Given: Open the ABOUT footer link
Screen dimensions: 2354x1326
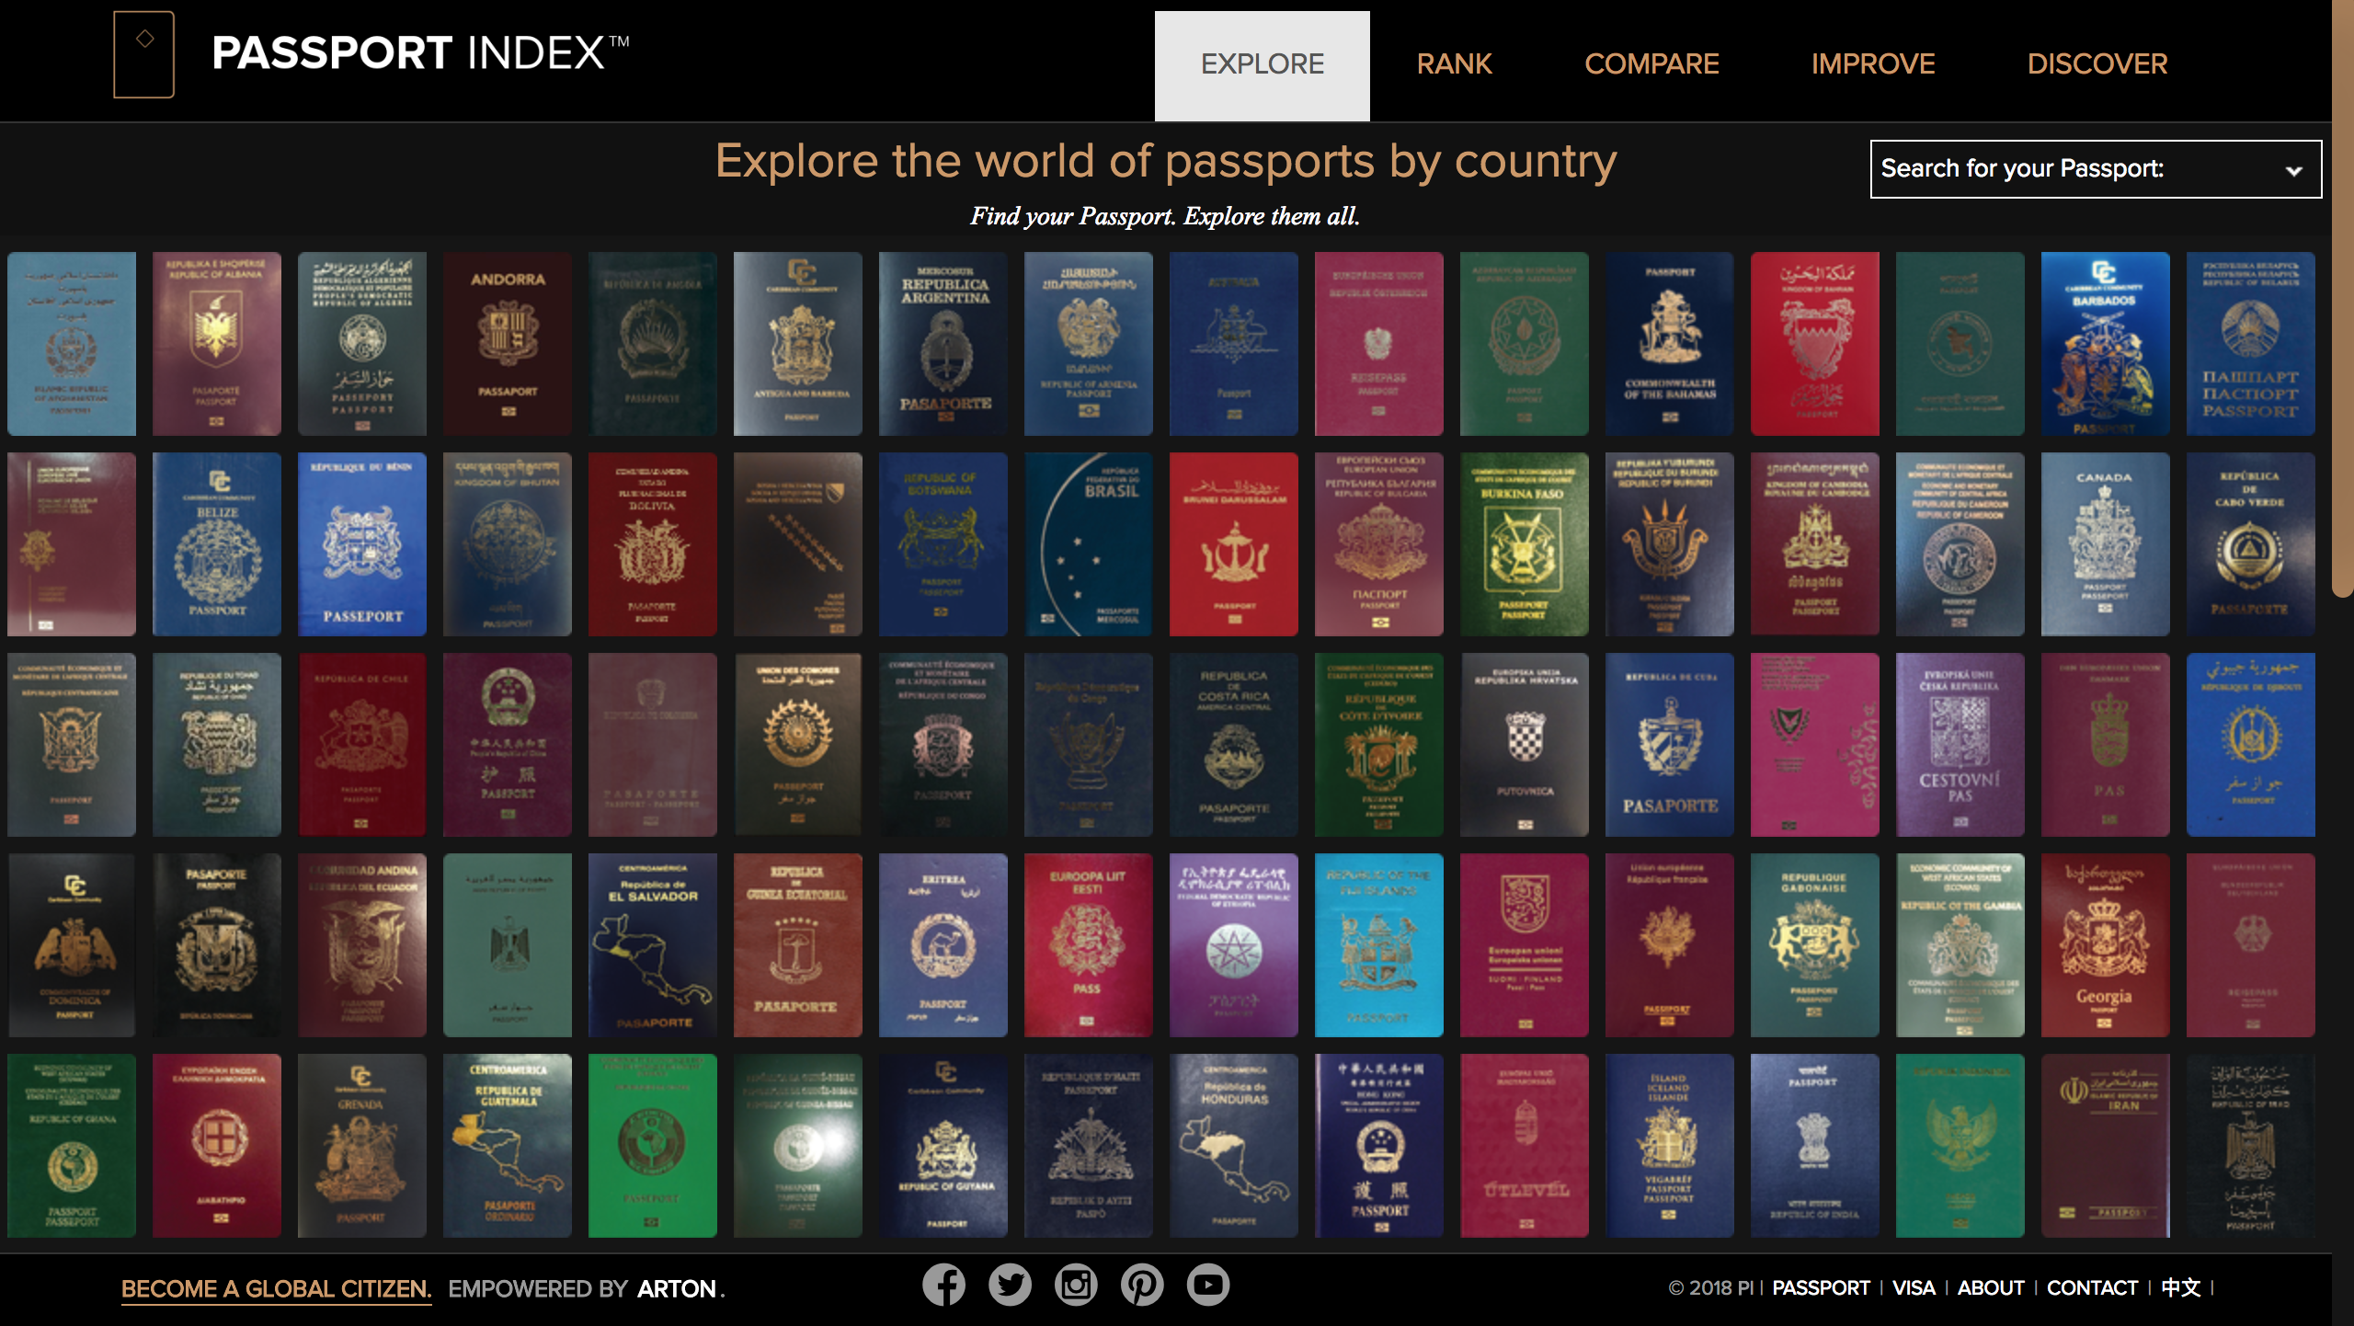Looking at the screenshot, I should [1990, 1287].
